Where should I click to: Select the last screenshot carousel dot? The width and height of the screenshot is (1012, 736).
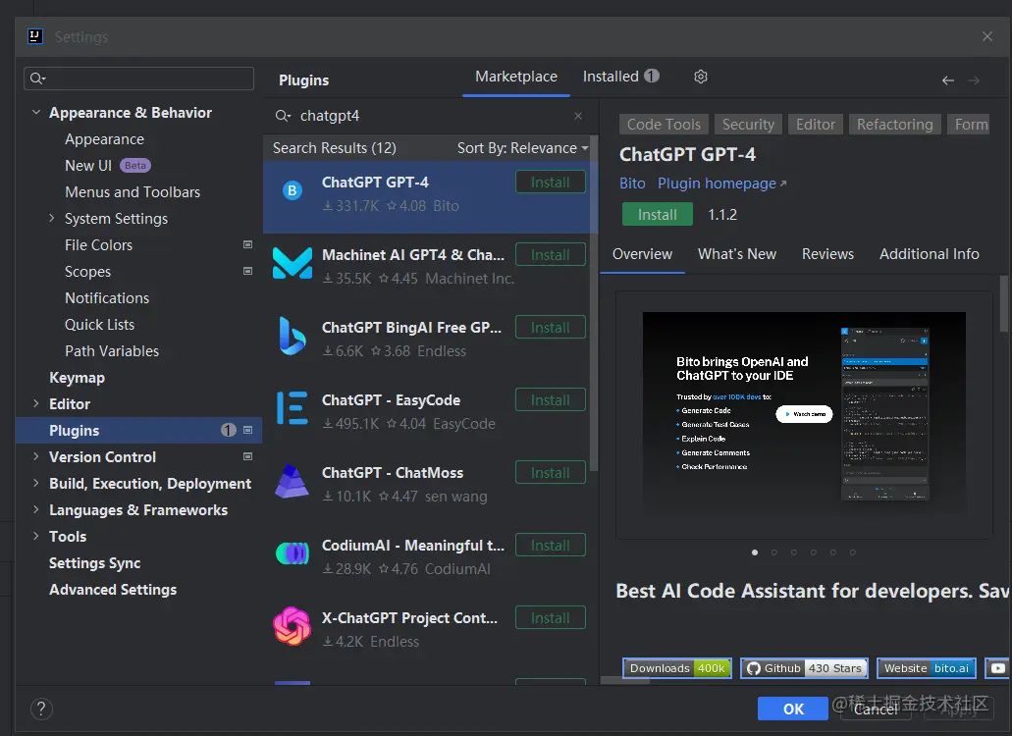853,552
